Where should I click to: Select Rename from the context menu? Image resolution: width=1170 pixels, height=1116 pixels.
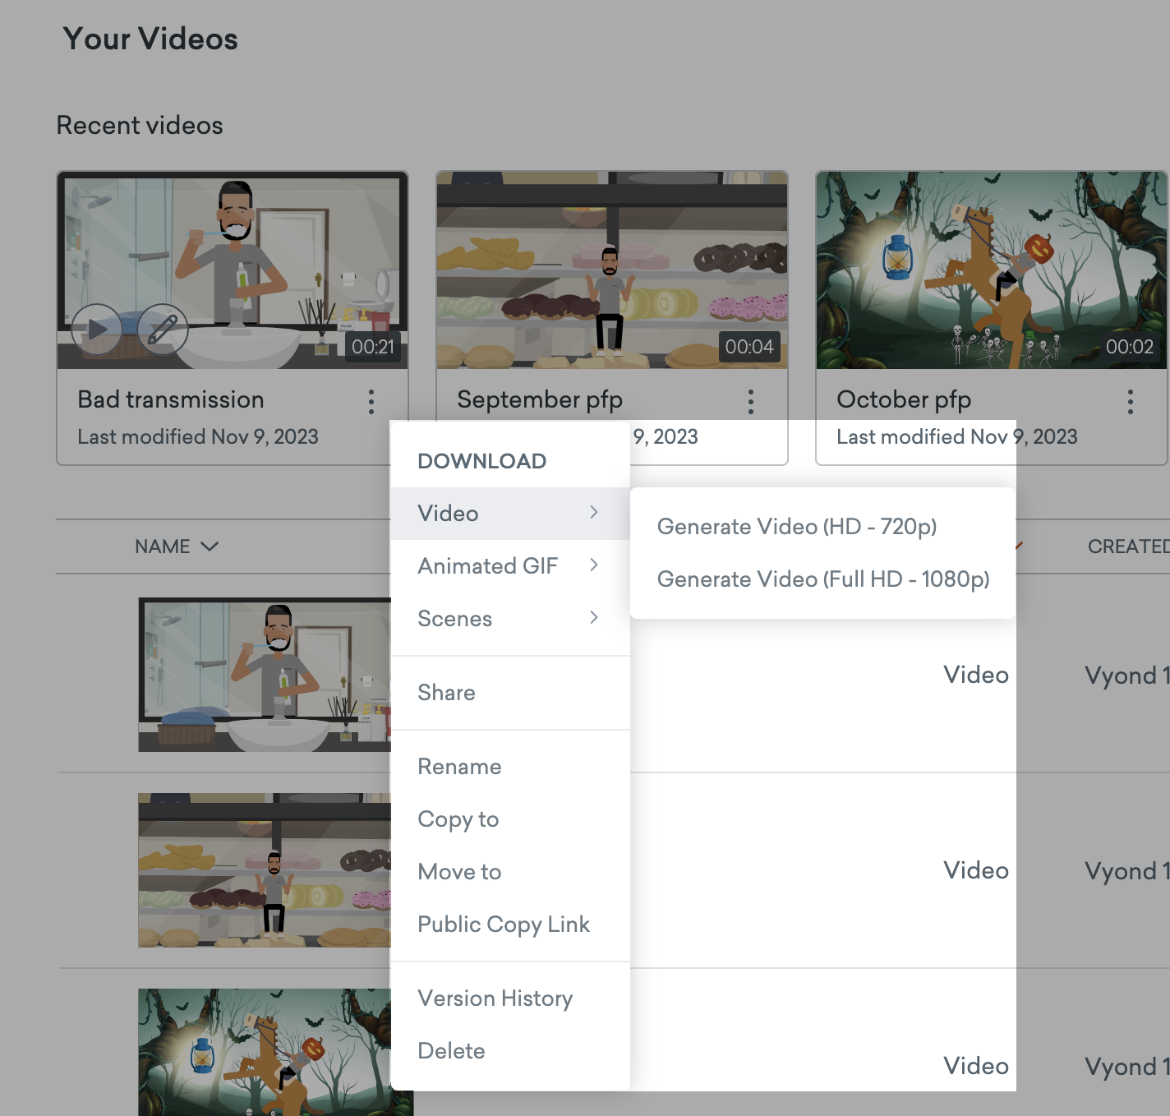pos(510,767)
